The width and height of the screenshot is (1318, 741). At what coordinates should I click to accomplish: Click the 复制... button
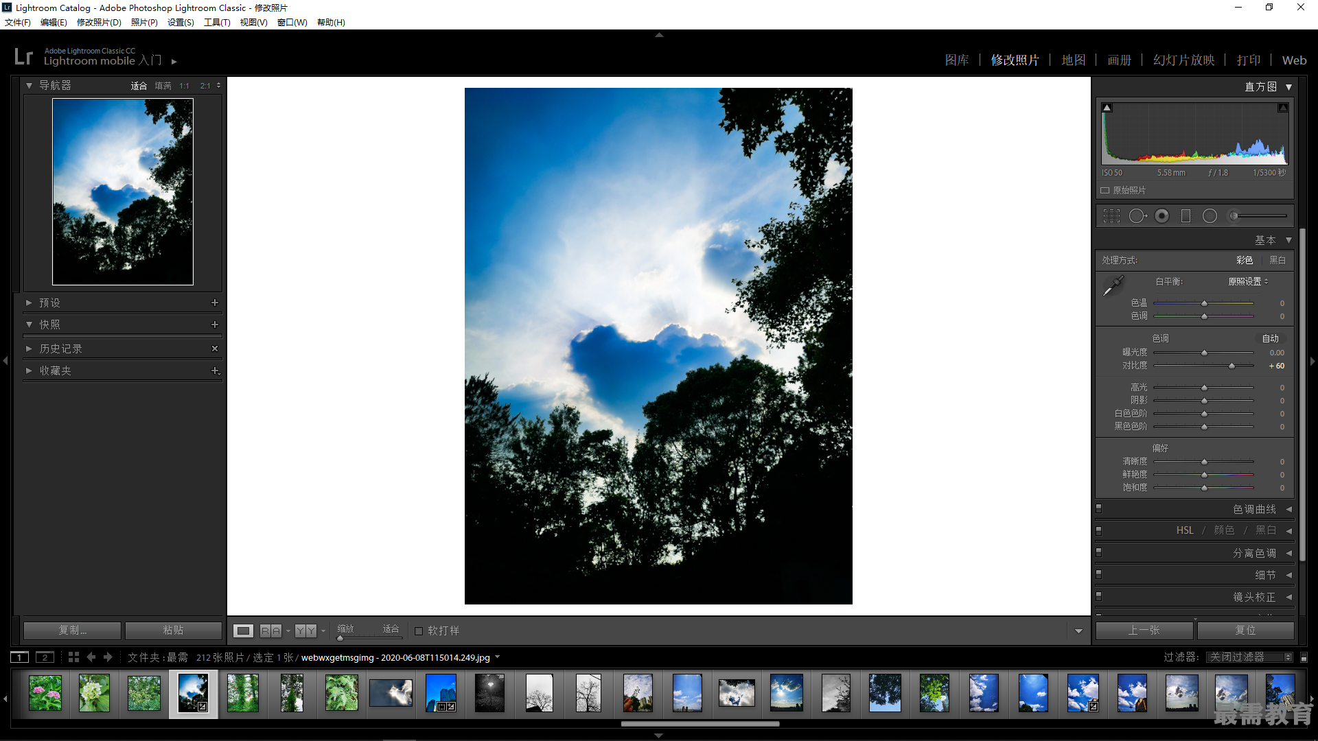tap(72, 631)
